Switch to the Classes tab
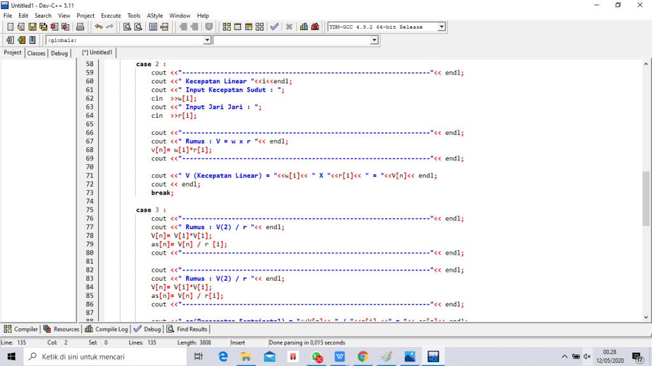Image resolution: width=652 pixels, height=366 pixels. 36,53
